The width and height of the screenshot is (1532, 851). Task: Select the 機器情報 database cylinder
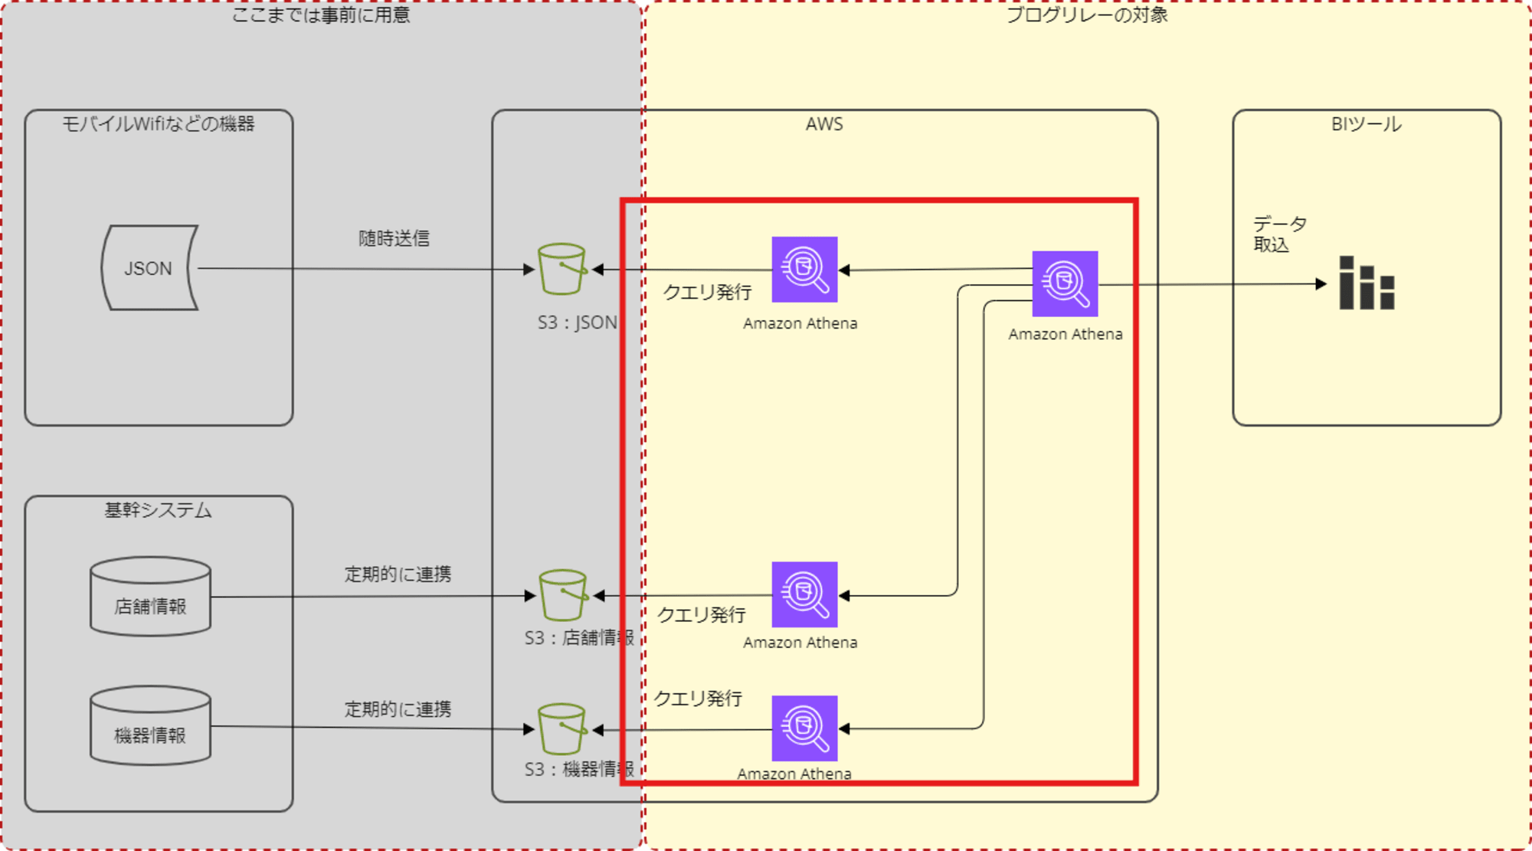pyautogui.click(x=150, y=725)
